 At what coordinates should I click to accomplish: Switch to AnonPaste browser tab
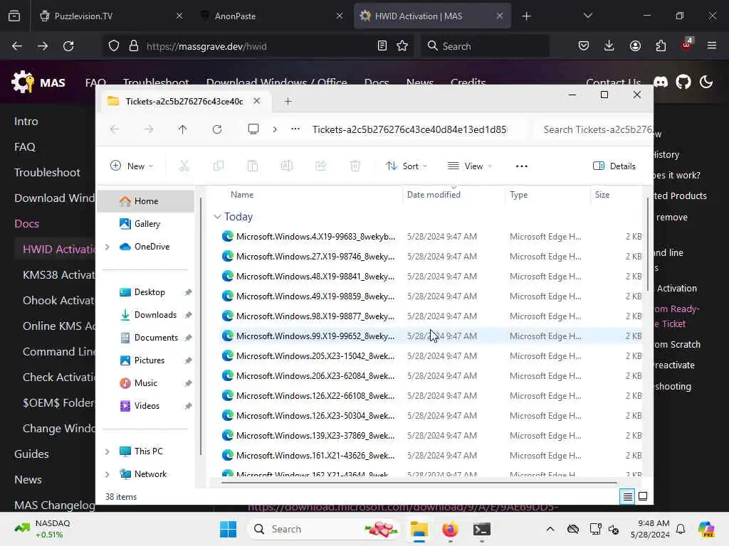[271, 16]
